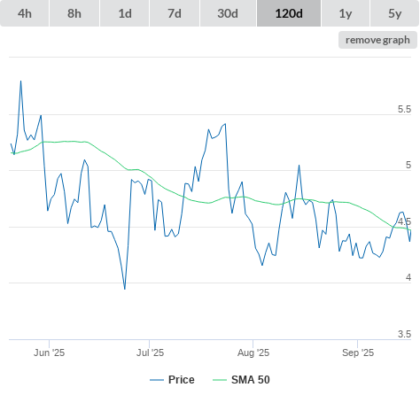Viewport: 420px width, 403px height.
Task: Open the 7d range tab
Action: [x=175, y=13]
